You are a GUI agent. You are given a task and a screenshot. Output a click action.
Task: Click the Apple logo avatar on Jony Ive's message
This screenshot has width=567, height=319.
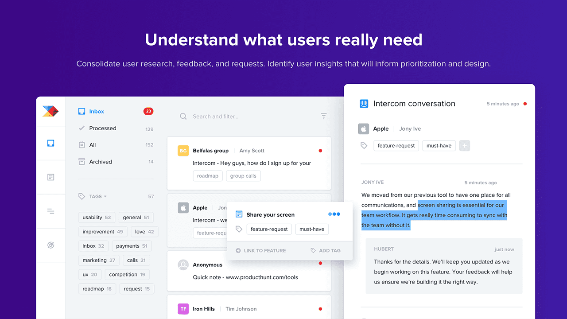pyautogui.click(x=364, y=128)
